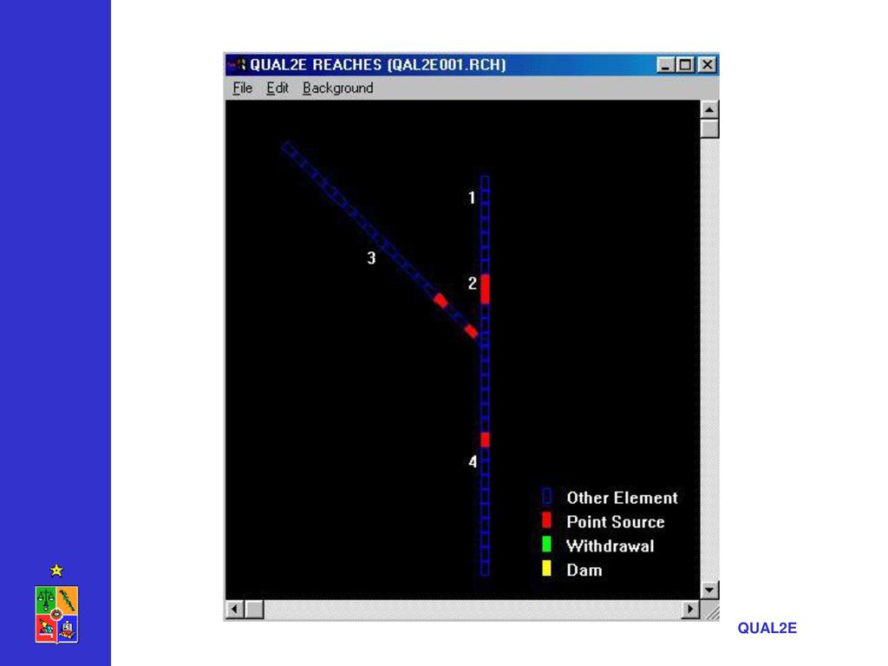Click reach label 3

[x=371, y=258]
